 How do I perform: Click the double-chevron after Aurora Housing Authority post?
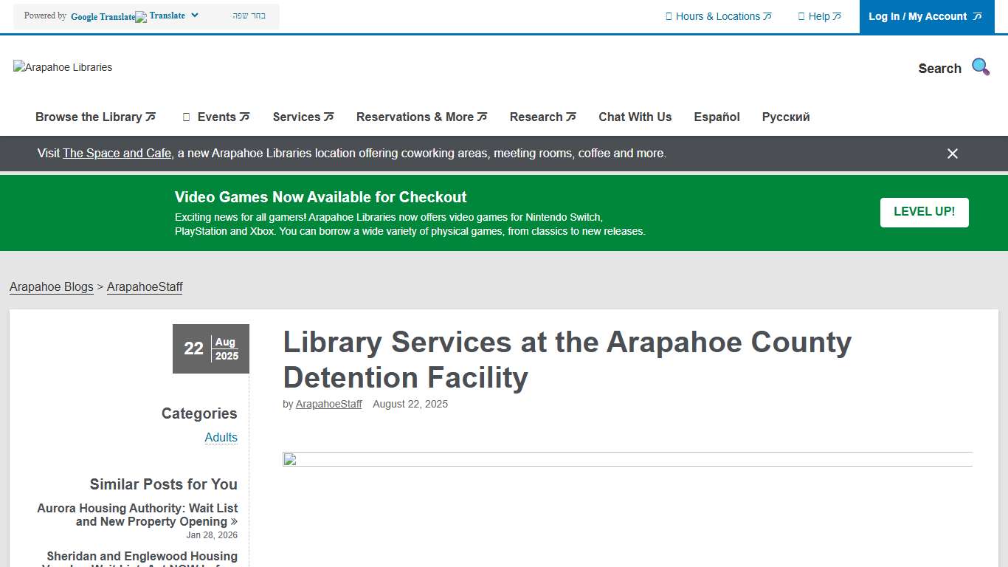[x=235, y=520]
